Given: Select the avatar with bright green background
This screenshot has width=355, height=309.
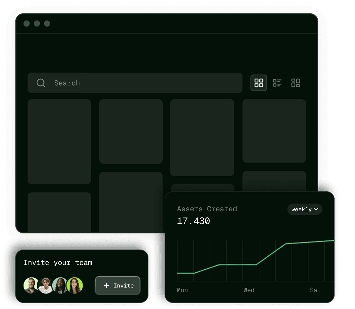Looking at the screenshot, I should pos(75,285).
